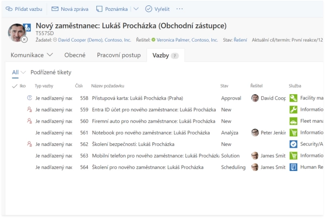Open Veronica Palmer solver link
Viewport: 325px width, 218px height.
[x=187, y=40]
